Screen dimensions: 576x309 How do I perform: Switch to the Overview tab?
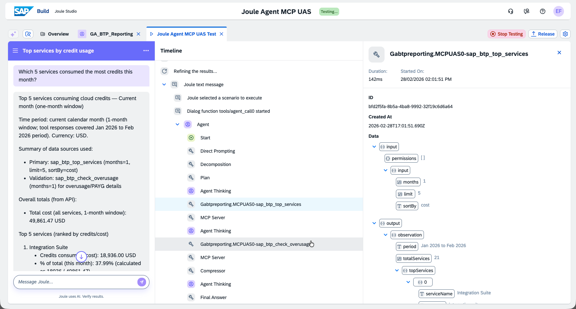pos(55,34)
